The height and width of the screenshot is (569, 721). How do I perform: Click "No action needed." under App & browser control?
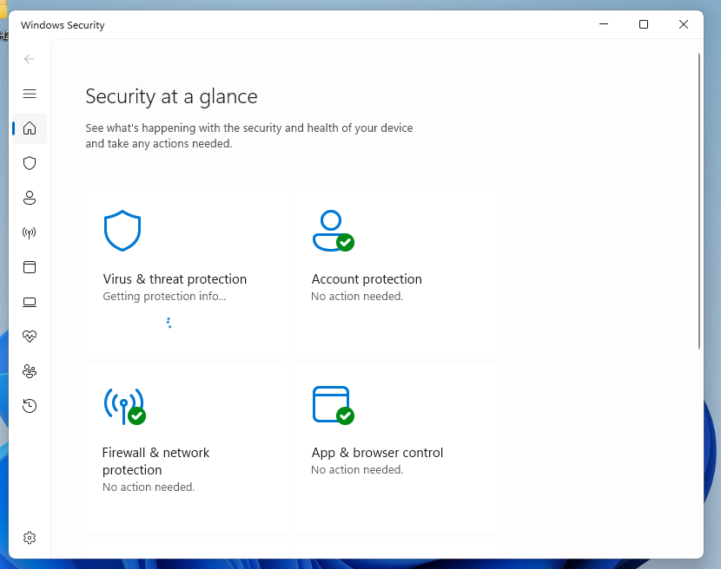pos(357,470)
